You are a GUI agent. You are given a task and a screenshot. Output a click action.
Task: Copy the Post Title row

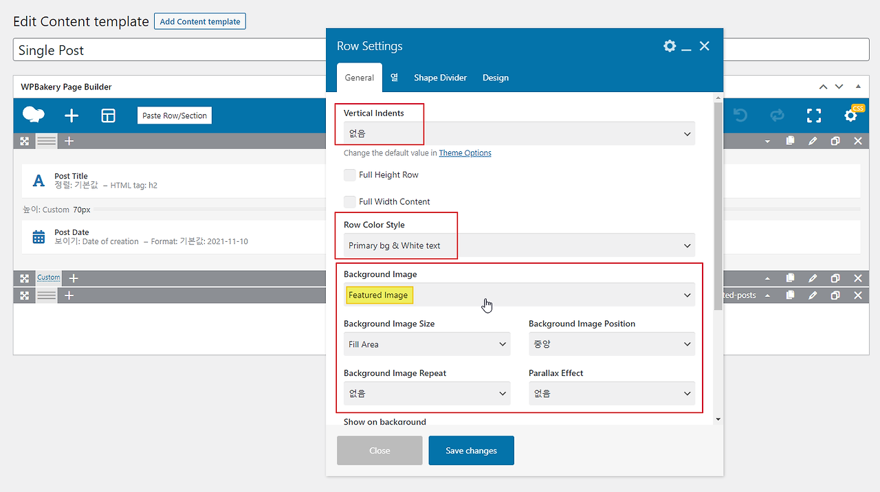pos(791,141)
